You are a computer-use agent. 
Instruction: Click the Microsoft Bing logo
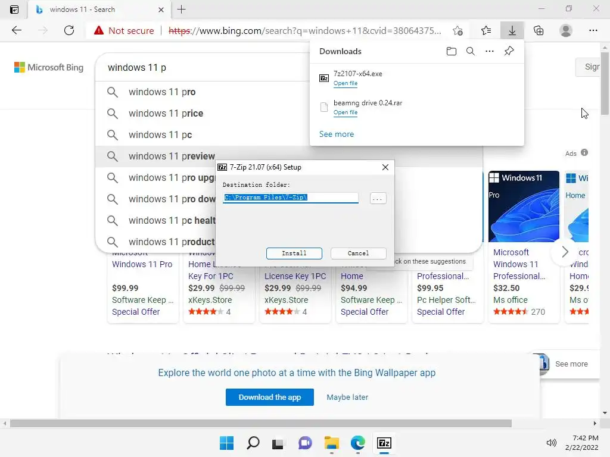tap(49, 67)
